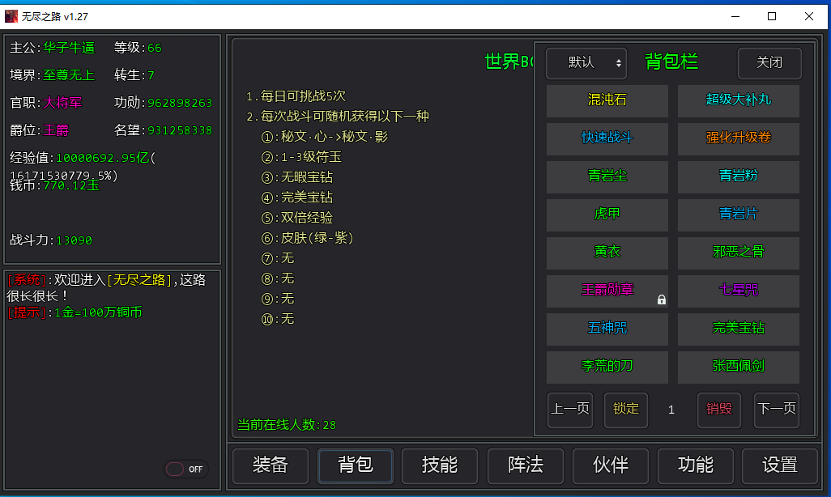
Task: Open the 默认 sort dropdown
Action: point(586,63)
